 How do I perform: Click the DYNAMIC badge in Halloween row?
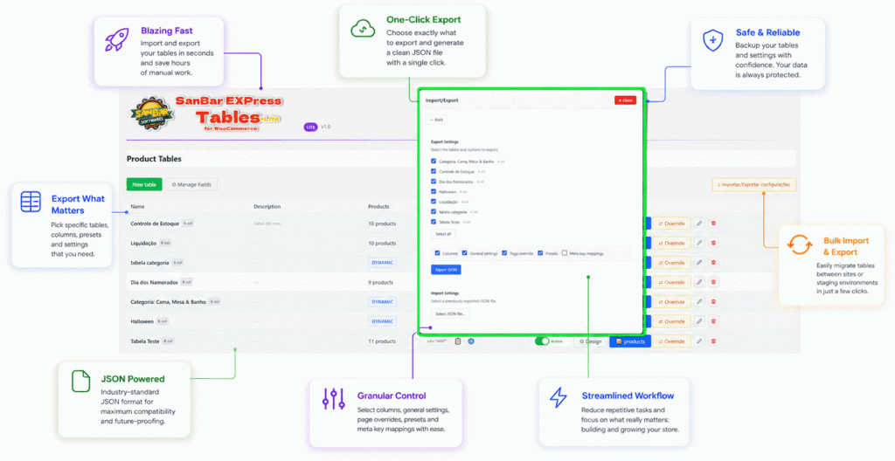coord(383,321)
